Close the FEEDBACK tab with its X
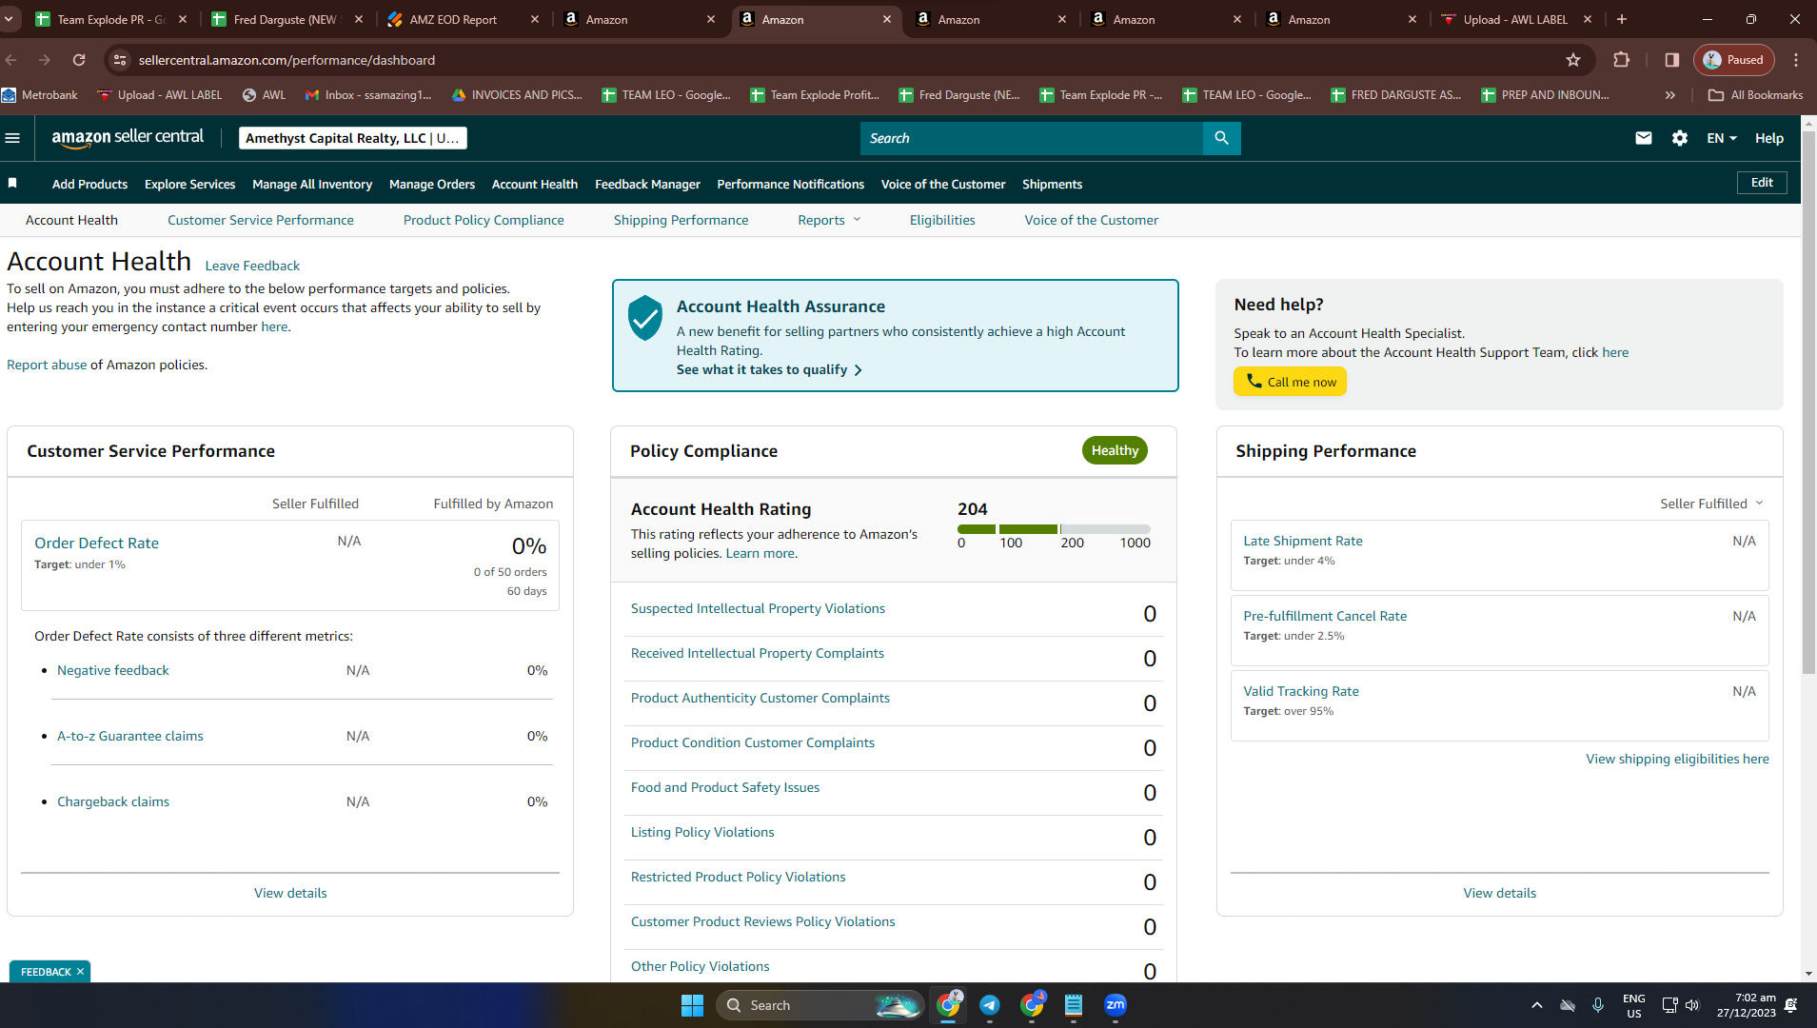Screen dimensions: 1817x1028 (80, 972)
